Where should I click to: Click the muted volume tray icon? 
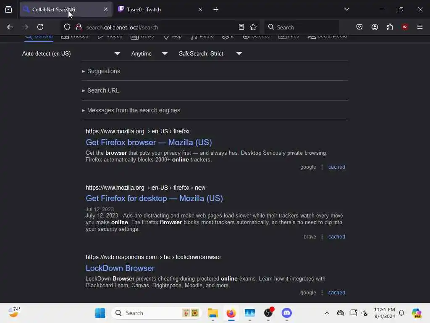364,313
